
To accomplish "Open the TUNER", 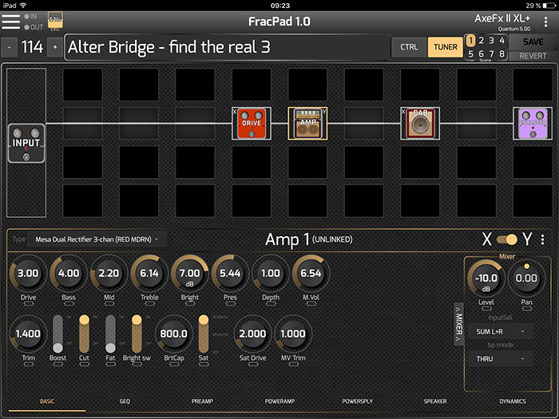I will pos(446,47).
